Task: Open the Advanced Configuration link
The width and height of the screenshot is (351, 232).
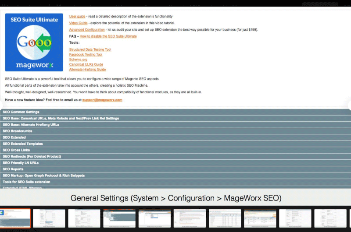Action: tap(87, 29)
